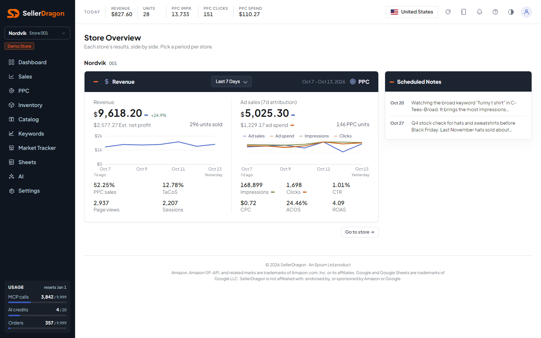The width and height of the screenshot is (541, 338).
Task: Refresh data with the reload icon
Action: [448, 12]
